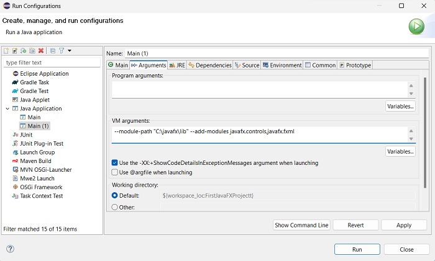
Task: Switch to the Dependencies tab
Action: tap(210, 65)
